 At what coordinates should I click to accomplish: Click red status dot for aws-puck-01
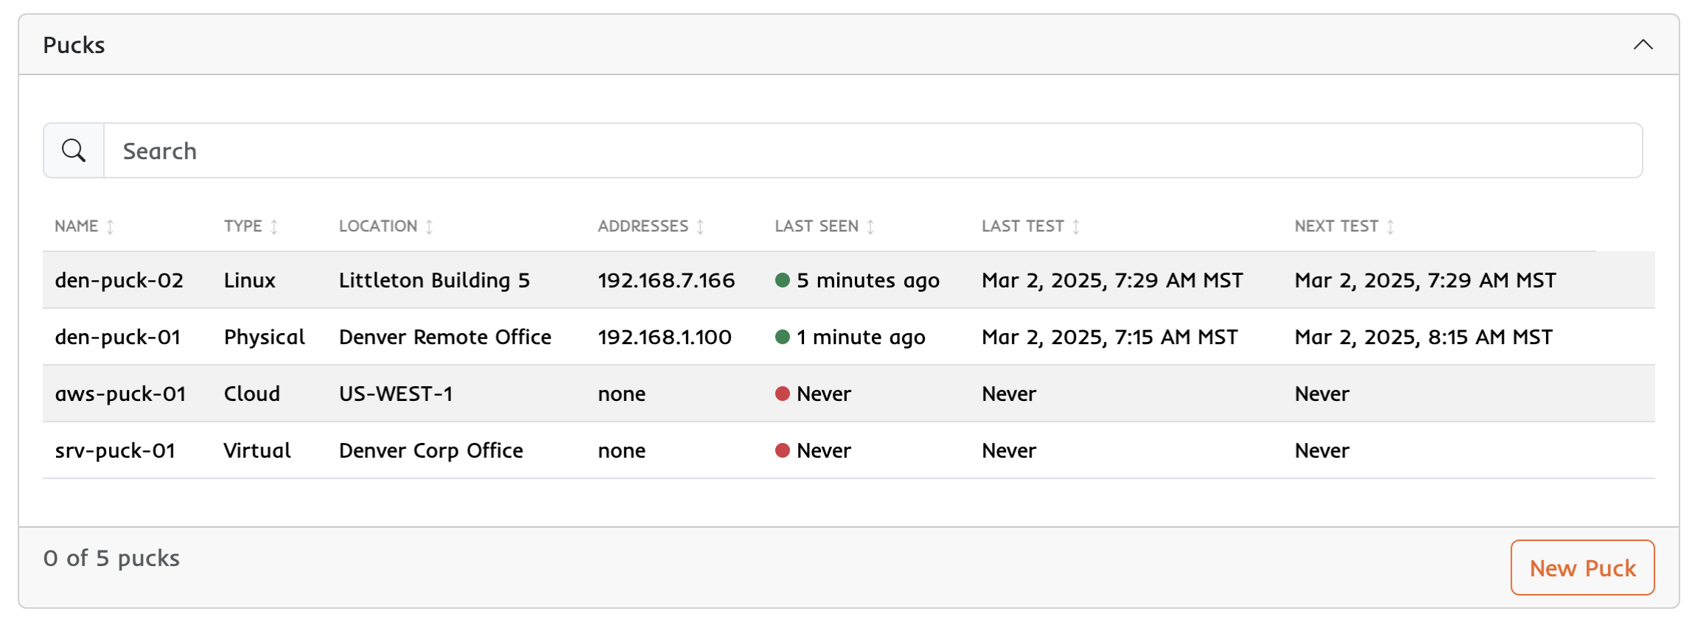[783, 394]
